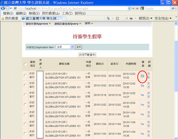The image size is (178, 139).
Task: Open the search options dropdown arrow
Action: (x=176, y=8)
